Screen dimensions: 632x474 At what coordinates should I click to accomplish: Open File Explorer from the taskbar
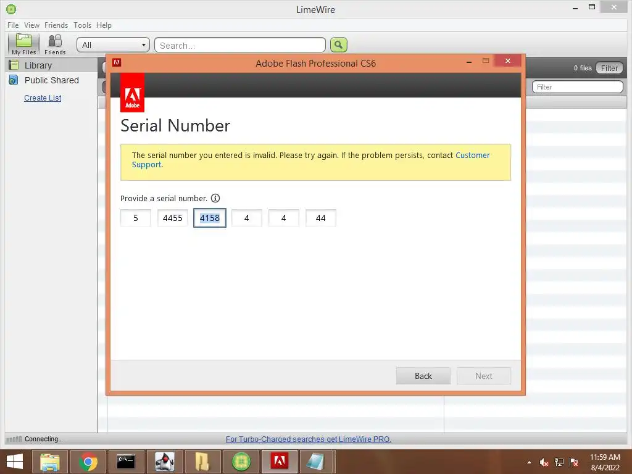point(49,462)
